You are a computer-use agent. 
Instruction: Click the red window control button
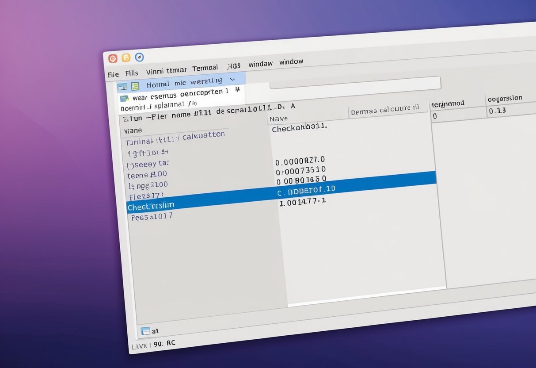click(113, 58)
